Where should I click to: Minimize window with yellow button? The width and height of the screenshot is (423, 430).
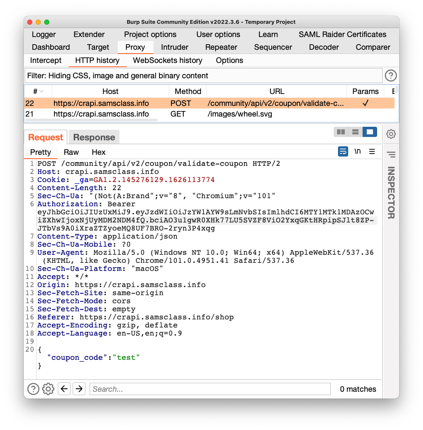(38, 22)
